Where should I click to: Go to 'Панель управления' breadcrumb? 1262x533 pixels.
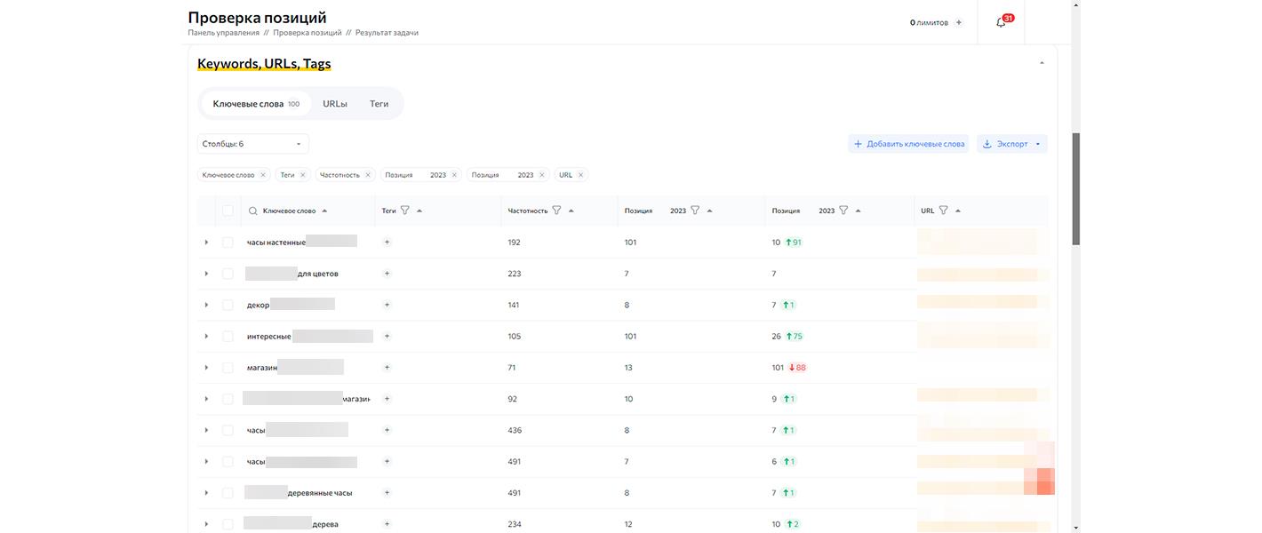pyautogui.click(x=224, y=33)
